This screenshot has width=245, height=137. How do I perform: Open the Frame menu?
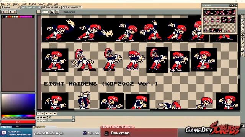pos(33,4)
